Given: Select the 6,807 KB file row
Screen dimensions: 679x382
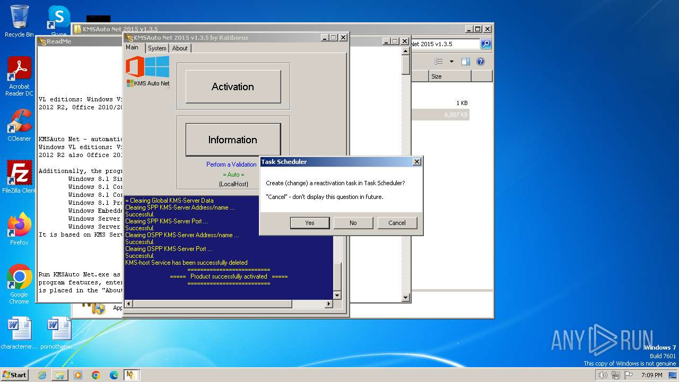Looking at the screenshot, I should coord(440,115).
